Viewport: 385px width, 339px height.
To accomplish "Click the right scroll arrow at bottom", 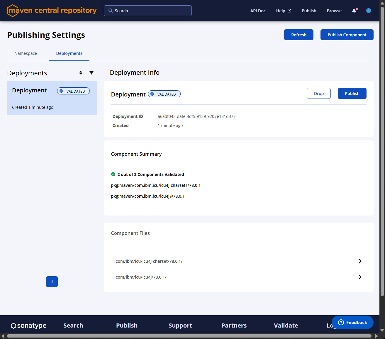I will click(376, 336).
